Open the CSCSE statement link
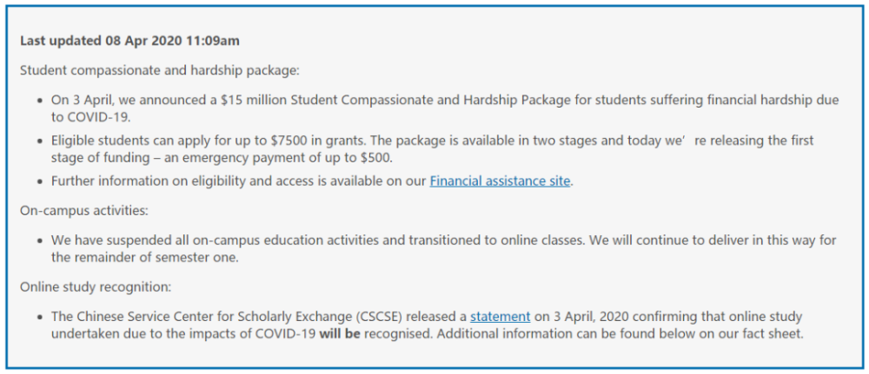 501,317
